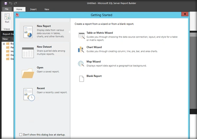Image resolution: width=197 pixels, height=139 pixels.
Task: Enable Don't show this dialog box checkbox
Action: [21, 134]
